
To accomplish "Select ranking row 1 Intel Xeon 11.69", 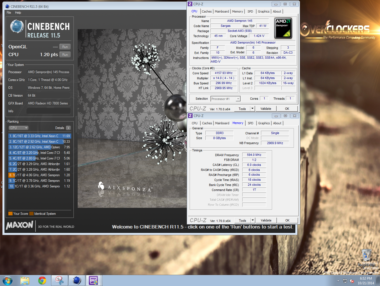I will [40, 136].
